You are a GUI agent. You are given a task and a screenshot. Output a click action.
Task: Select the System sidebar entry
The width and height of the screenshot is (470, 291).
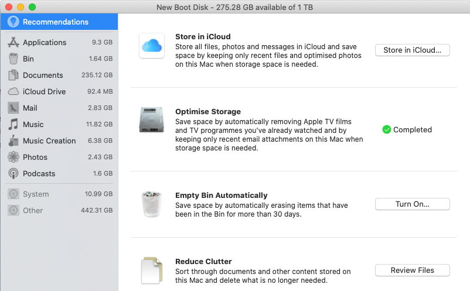pos(36,194)
